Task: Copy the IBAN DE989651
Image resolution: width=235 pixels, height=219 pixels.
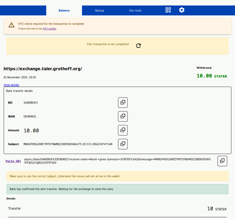Action: tap(123, 116)
